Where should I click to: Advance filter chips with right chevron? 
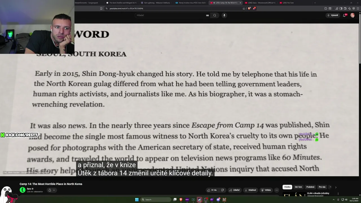(x=336, y=187)
